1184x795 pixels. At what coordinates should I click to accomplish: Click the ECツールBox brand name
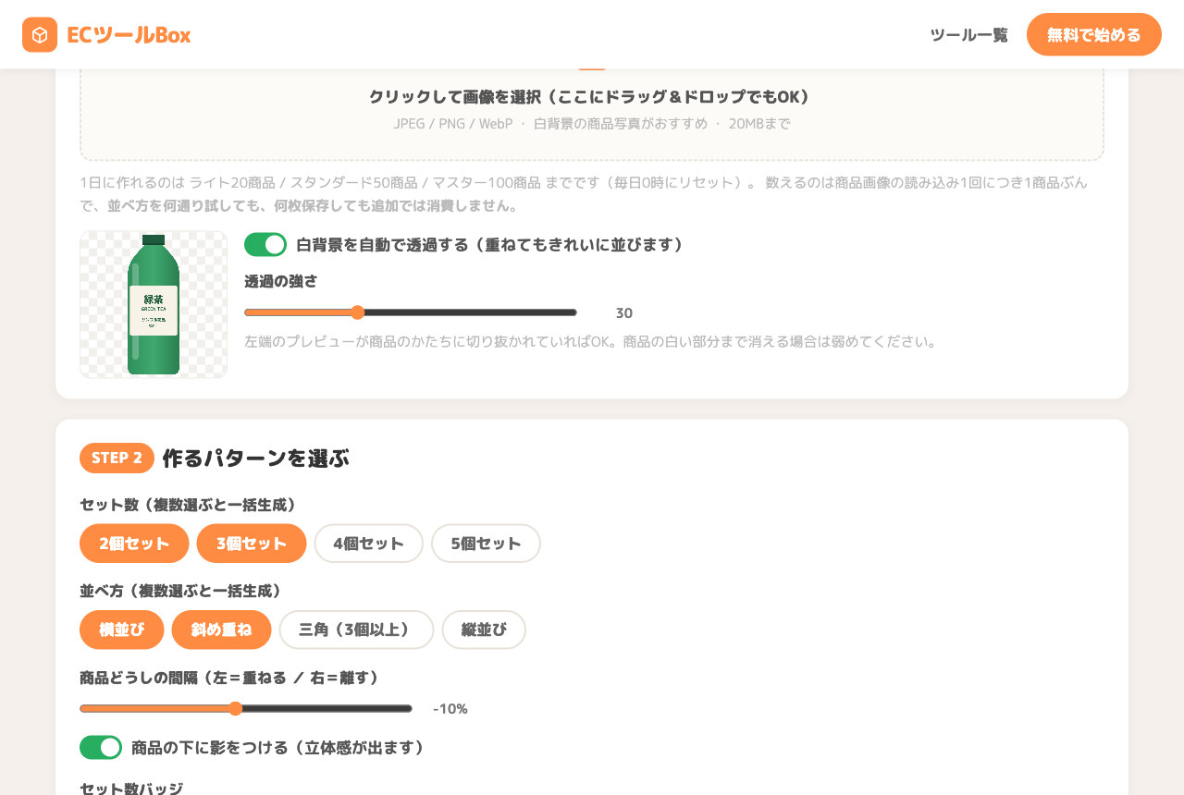click(129, 35)
